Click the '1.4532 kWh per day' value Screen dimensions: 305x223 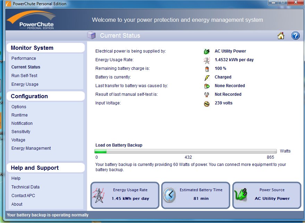[x=234, y=60]
